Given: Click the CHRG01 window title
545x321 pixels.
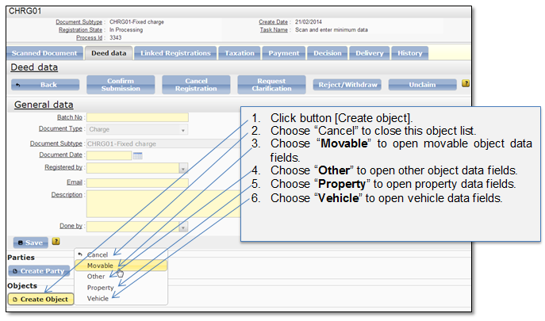Looking at the screenshot, I should coord(25,11).
